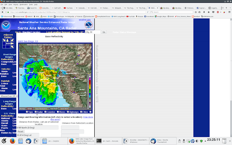The image size is (232, 145).
Task: Click the National Weather Service emblem
Action: (x=88, y=25)
